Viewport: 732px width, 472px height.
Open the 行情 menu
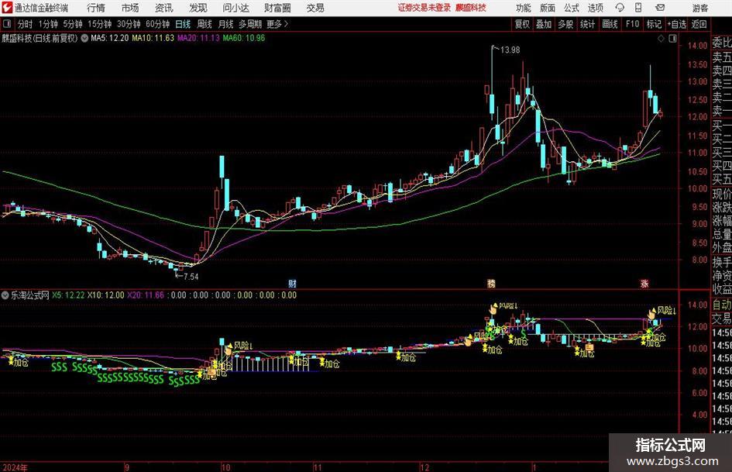pyautogui.click(x=96, y=8)
